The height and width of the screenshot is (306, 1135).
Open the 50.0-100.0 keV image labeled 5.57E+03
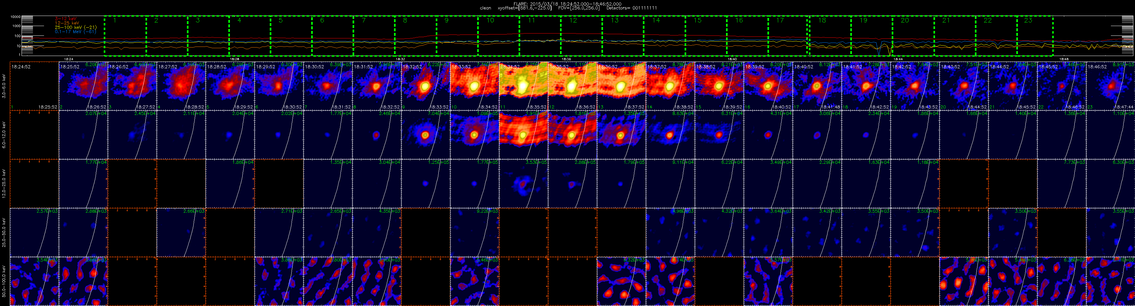click(x=768, y=281)
